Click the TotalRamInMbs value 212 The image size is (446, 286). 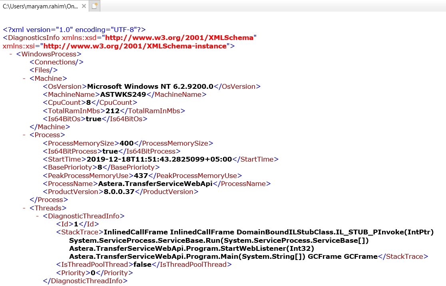click(113, 111)
